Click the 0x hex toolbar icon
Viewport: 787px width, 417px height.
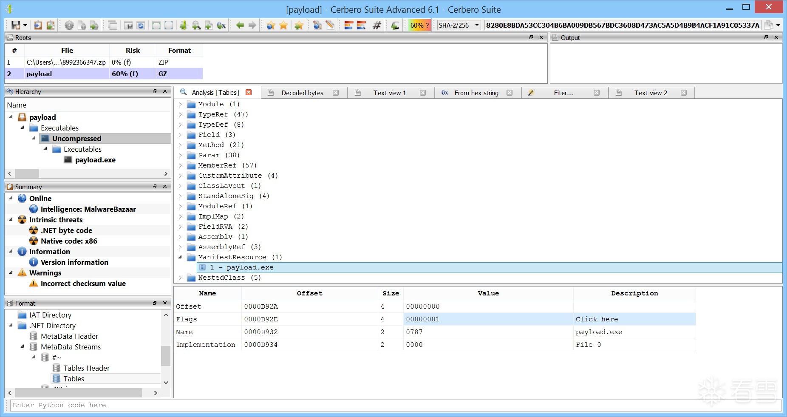coord(221,26)
